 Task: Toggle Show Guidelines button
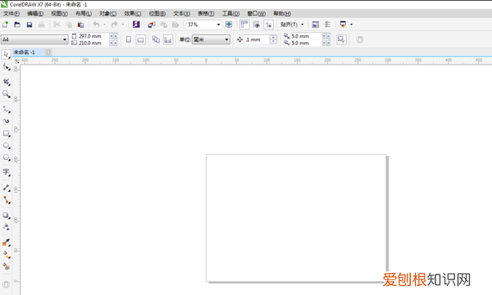(269, 25)
